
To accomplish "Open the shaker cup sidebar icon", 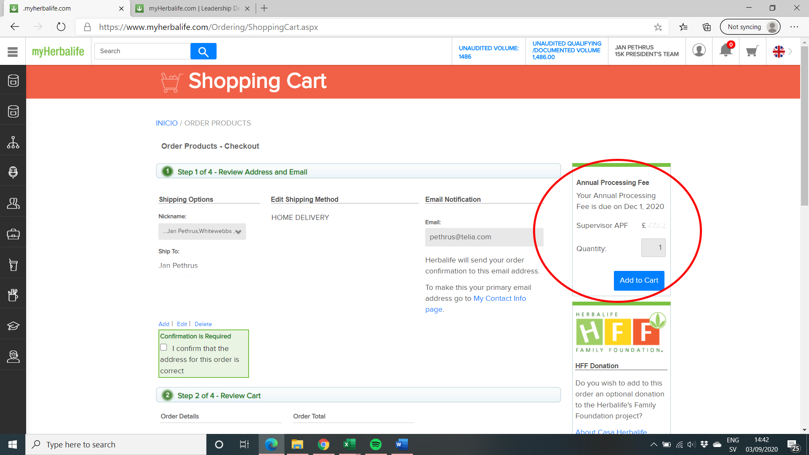I will [13, 265].
